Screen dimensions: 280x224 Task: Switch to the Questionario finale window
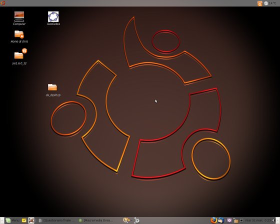click(x=57, y=220)
